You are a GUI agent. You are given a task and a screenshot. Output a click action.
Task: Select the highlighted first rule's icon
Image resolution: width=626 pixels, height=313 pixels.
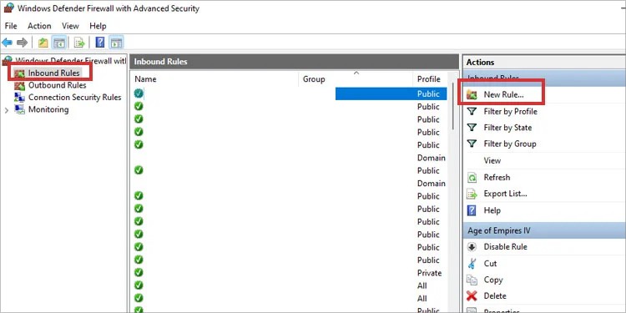(139, 93)
